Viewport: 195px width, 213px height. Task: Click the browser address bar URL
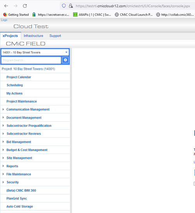click(133, 6)
